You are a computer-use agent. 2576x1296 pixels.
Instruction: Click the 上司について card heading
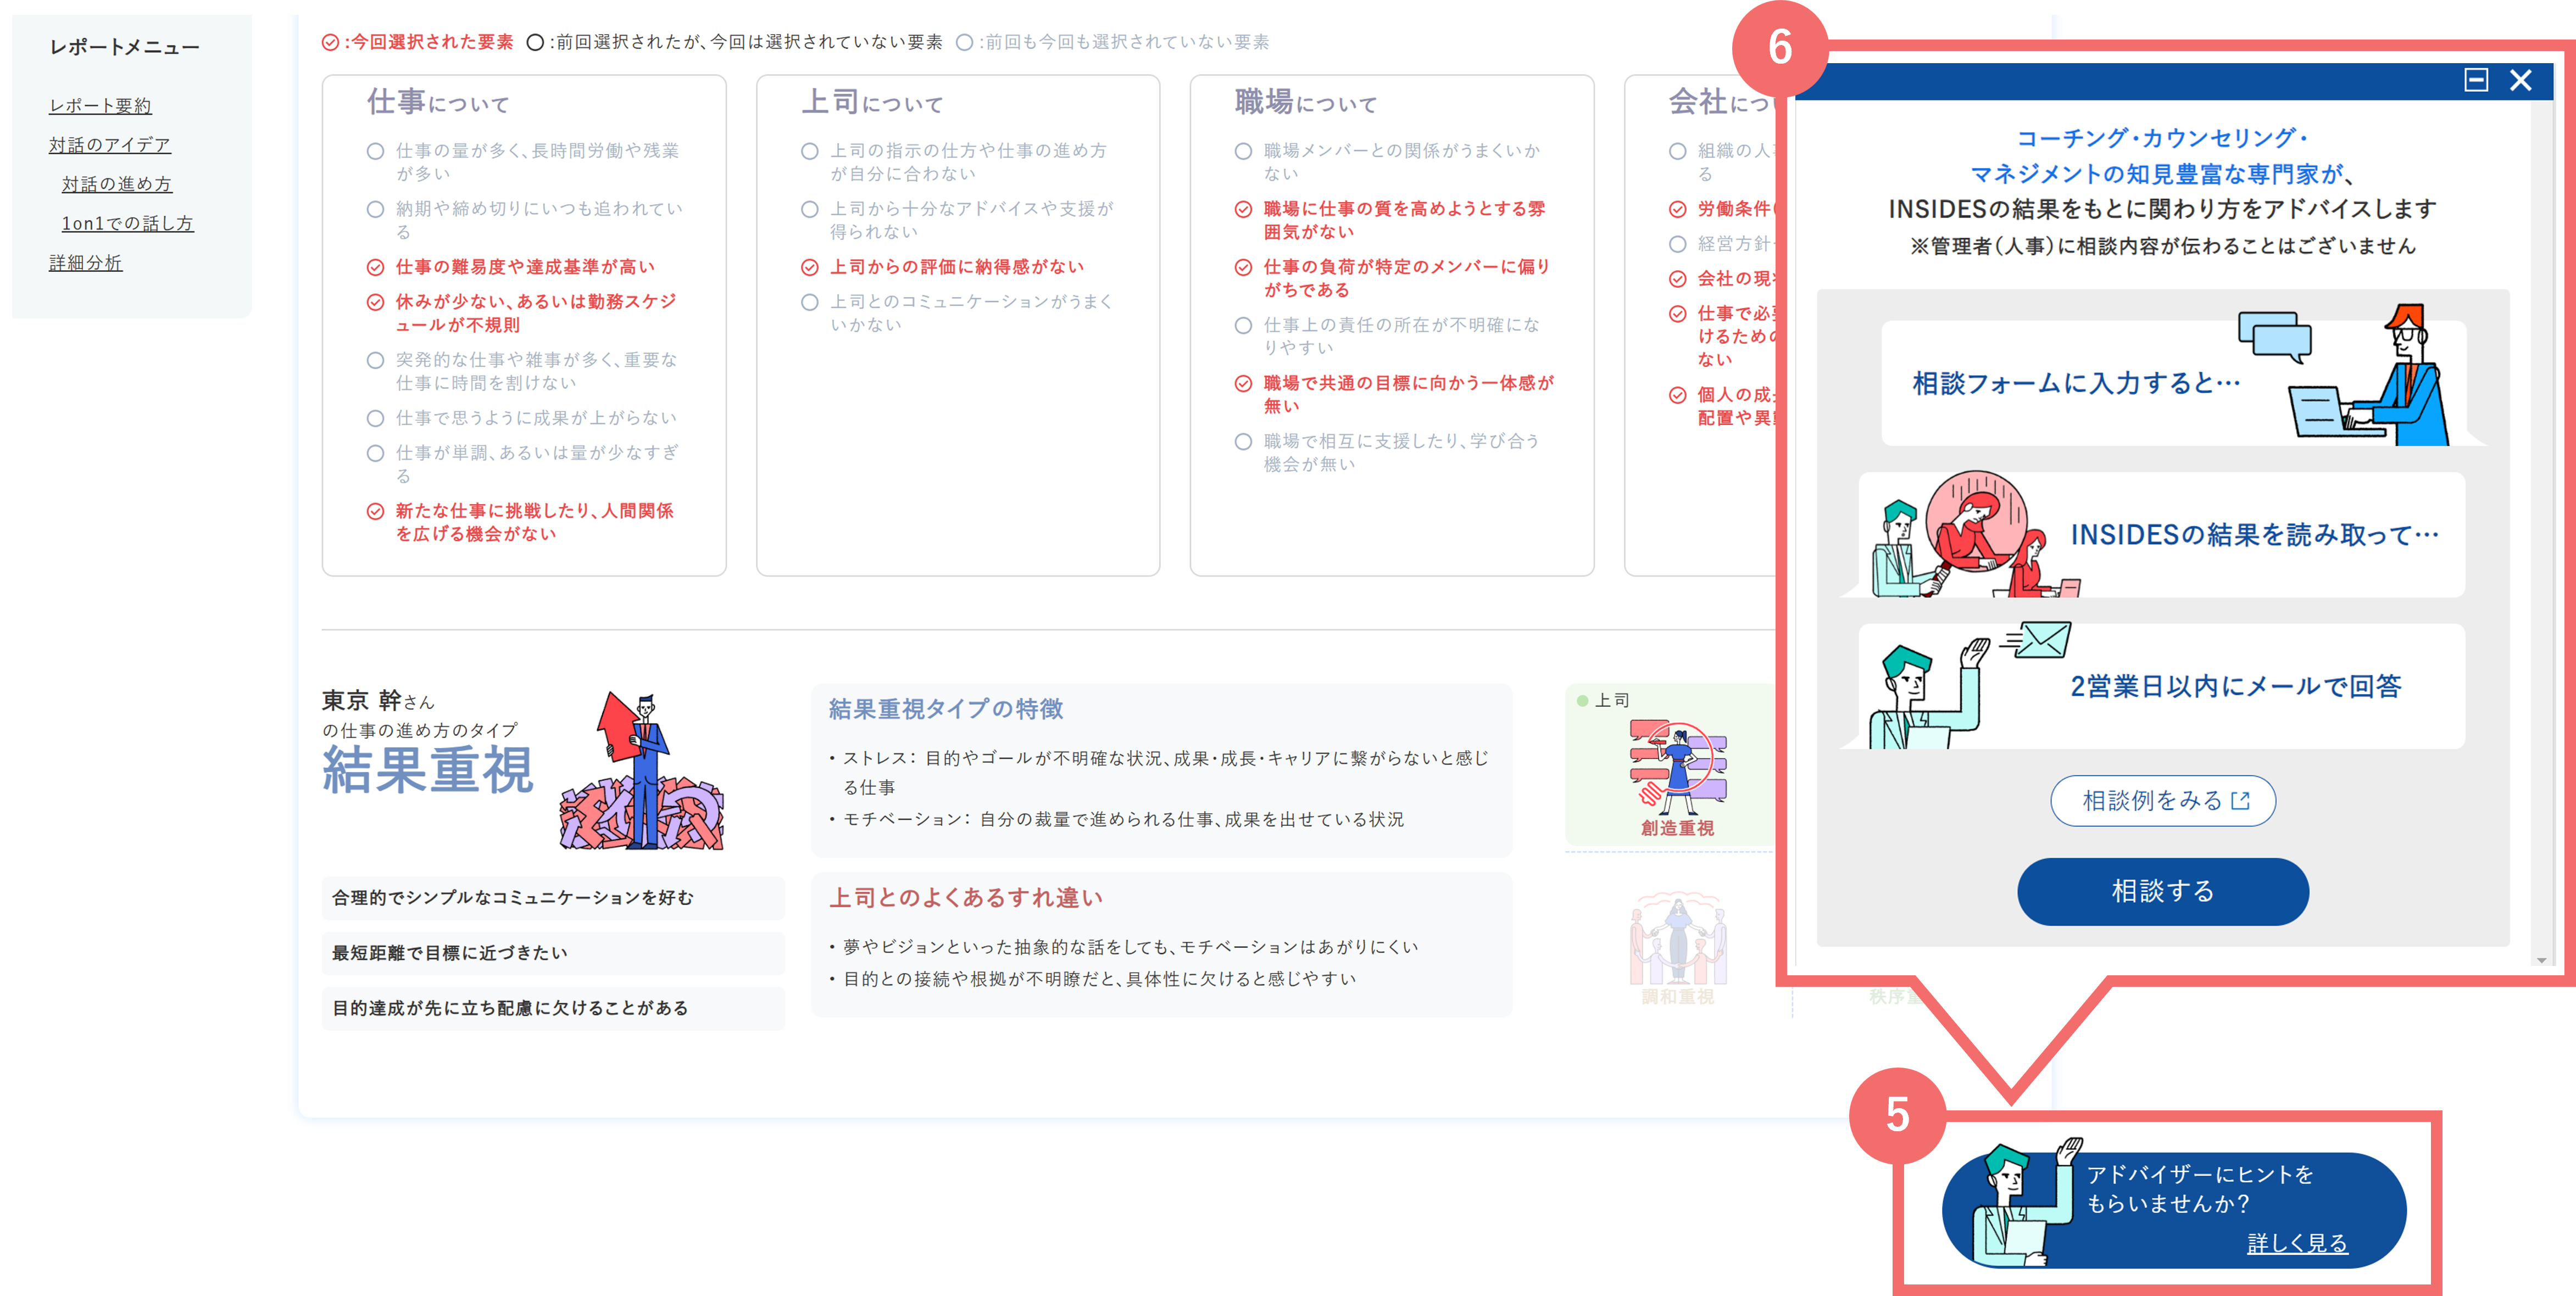tap(872, 101)
